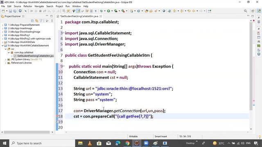Click the Open Task folder icon
Screen dimensions: 262x147
[x=151, y=11]
